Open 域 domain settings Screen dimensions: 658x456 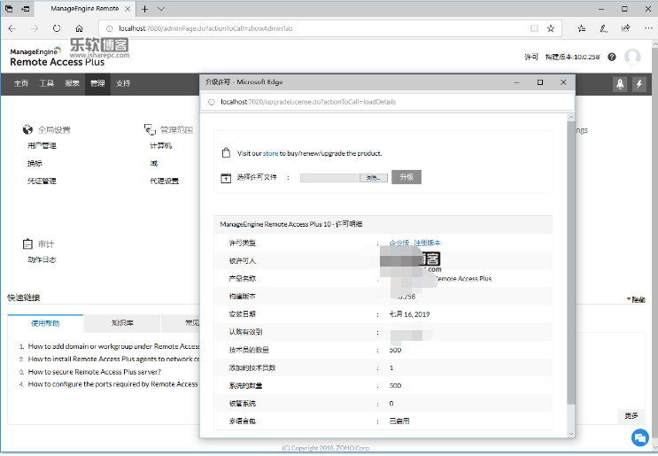pyautogui.click(x=153, y=163)
